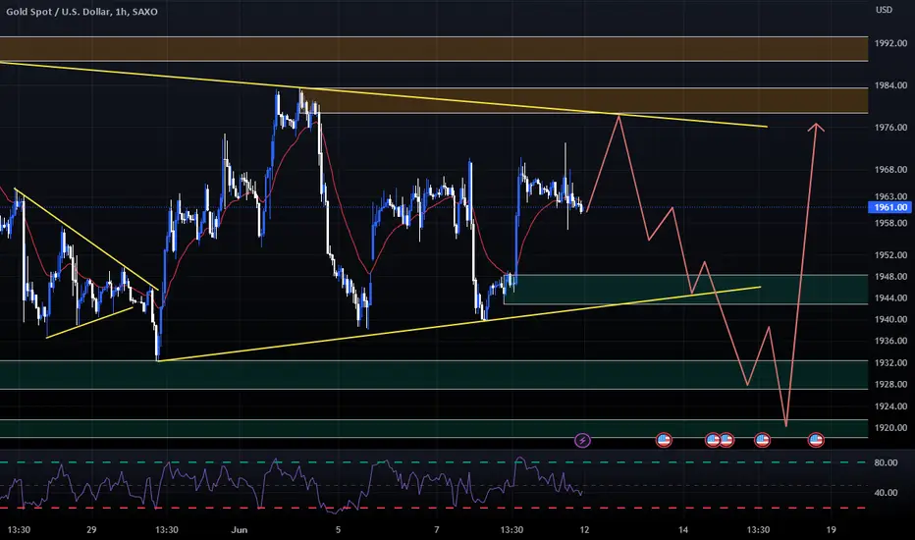Click the 12 date label on the time axis
This screenshot has height=540, width=915.
584,530
